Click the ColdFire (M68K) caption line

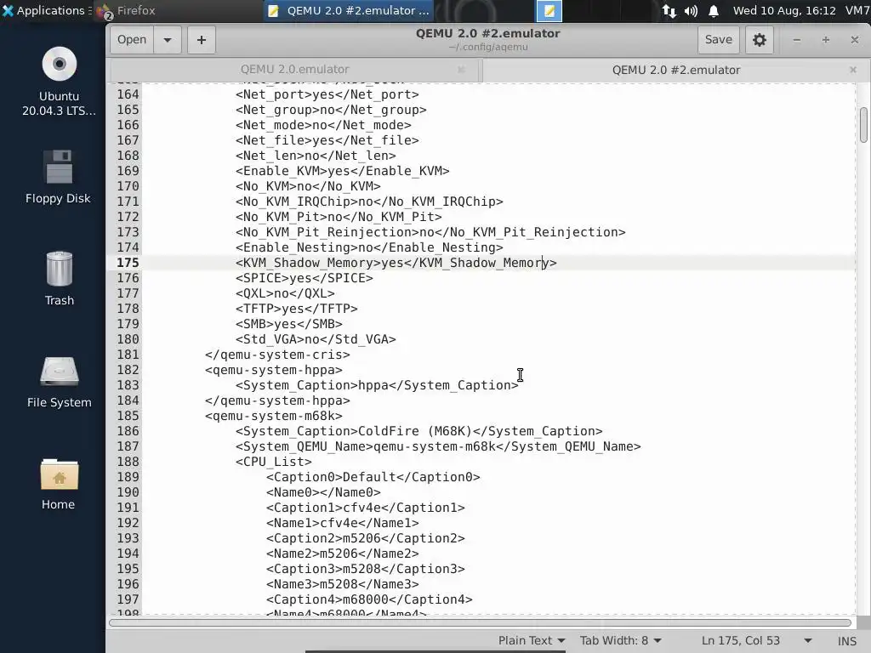(418, 431)
